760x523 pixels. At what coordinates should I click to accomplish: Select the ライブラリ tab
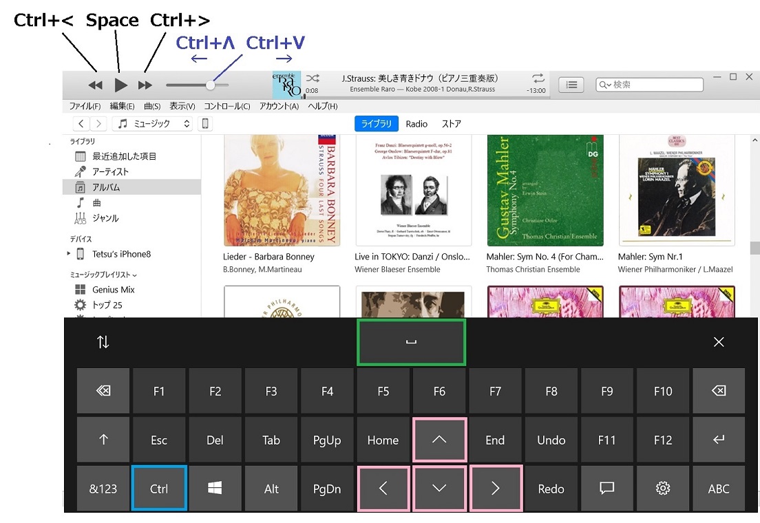(377, 124)
